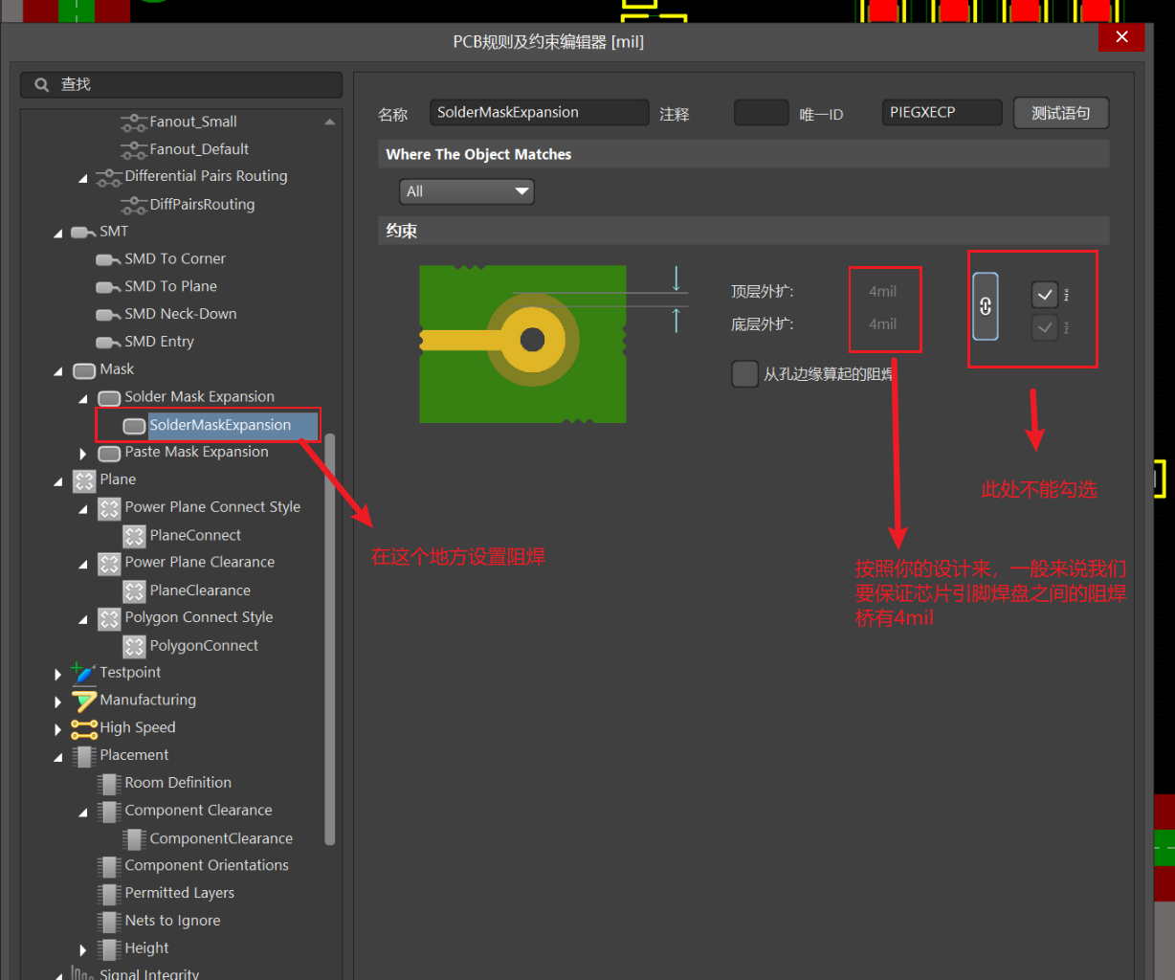Click the SMT category icon
Image resolution: width=1175 pixels, height=980 pixels.
pos(84,233)
